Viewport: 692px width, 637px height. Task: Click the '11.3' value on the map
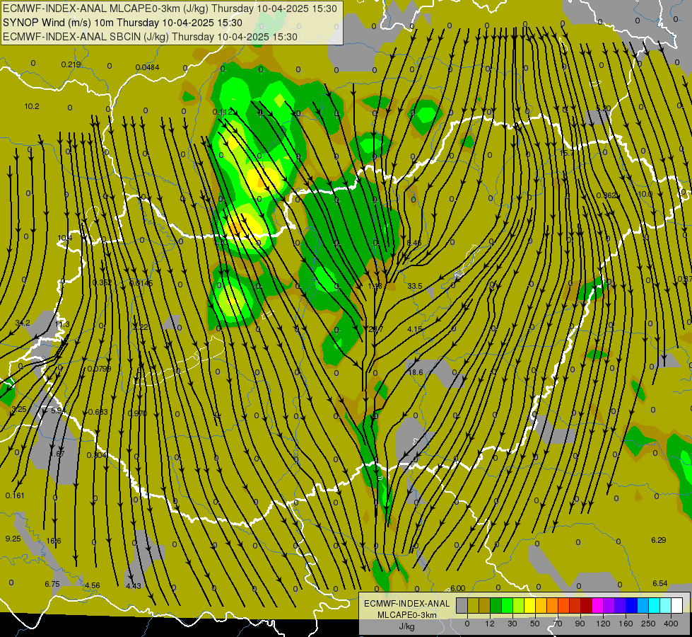tap(62, 324)
